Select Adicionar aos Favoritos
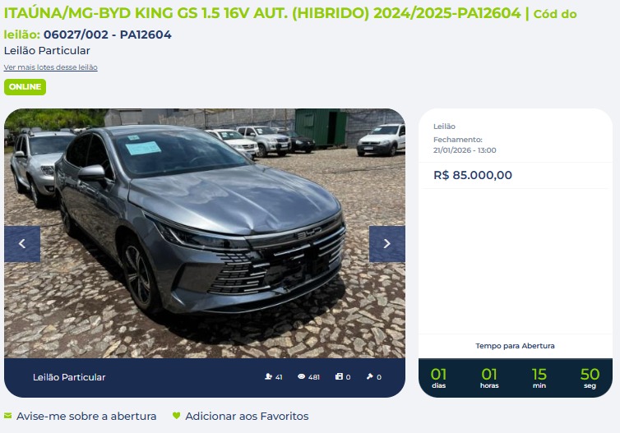The image size is (620, 433). tap(247, 416)
